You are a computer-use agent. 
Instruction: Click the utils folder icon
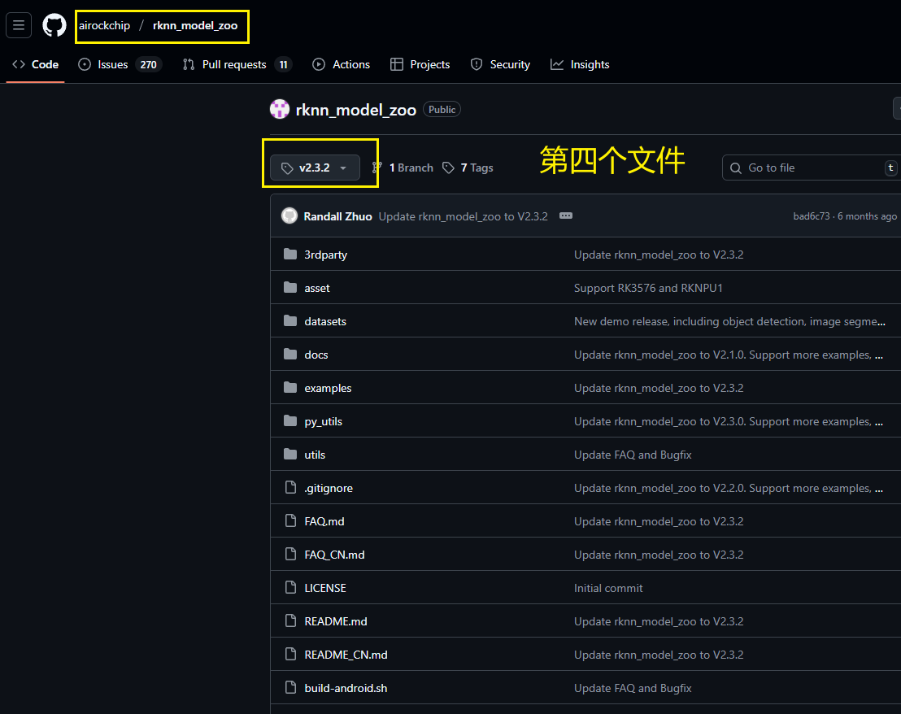(x=290, y=454)
